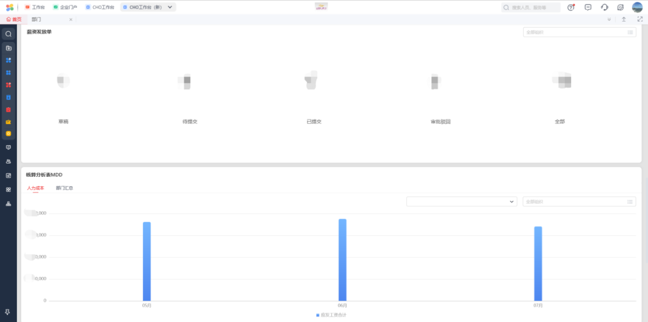Click the app logo in top-left corner
The height and width of the screenshot is (322, 648).
10,7
